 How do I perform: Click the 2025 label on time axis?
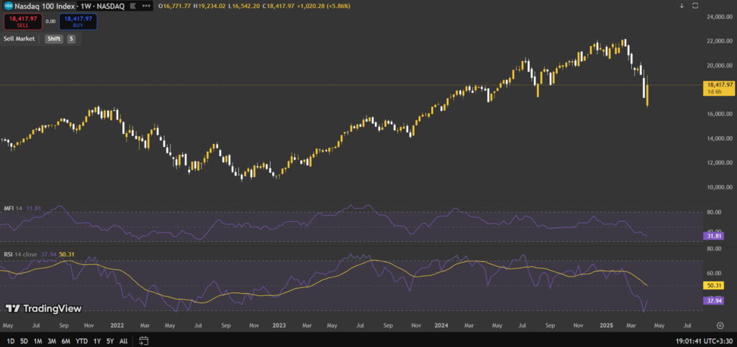point(606,325)
